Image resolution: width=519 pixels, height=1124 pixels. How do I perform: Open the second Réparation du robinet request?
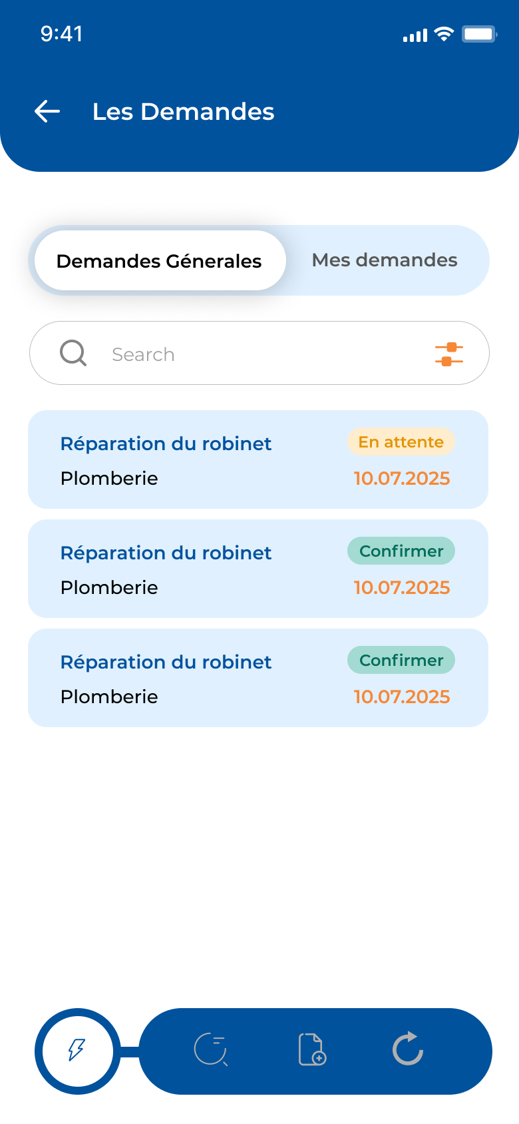[x=166, y=553]
